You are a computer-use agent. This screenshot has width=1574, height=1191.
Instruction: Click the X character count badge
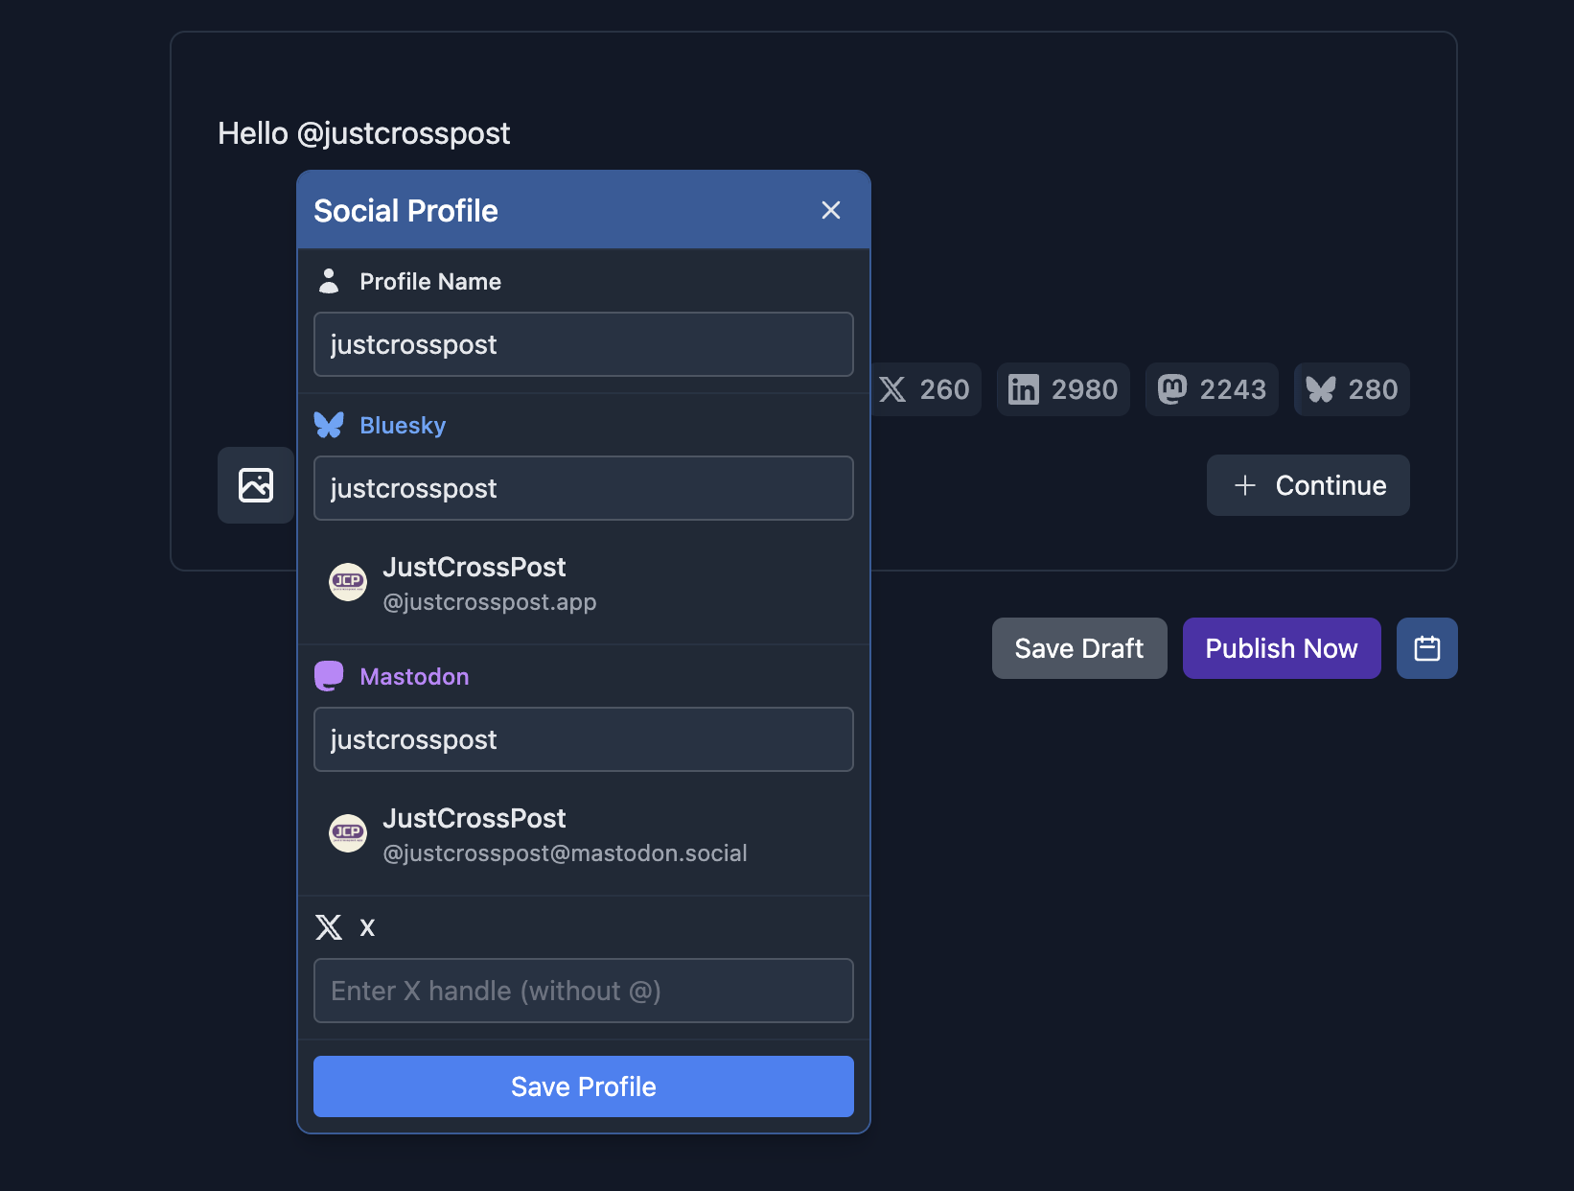click(x=925, y=389)
